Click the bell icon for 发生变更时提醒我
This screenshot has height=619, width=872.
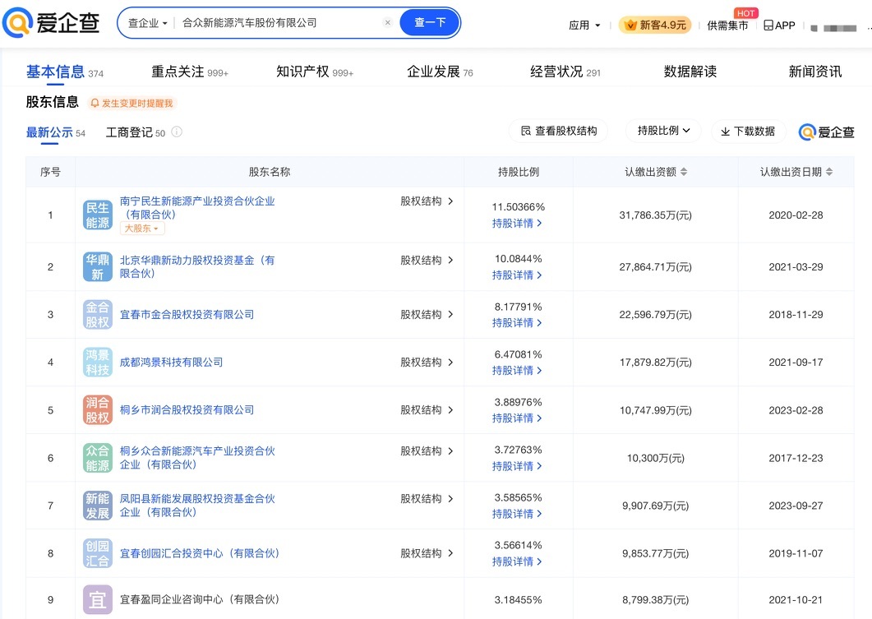coord(95,104)
